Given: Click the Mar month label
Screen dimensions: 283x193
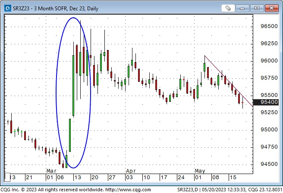Looking at the screenshot, I should click(x=51, y=171).
